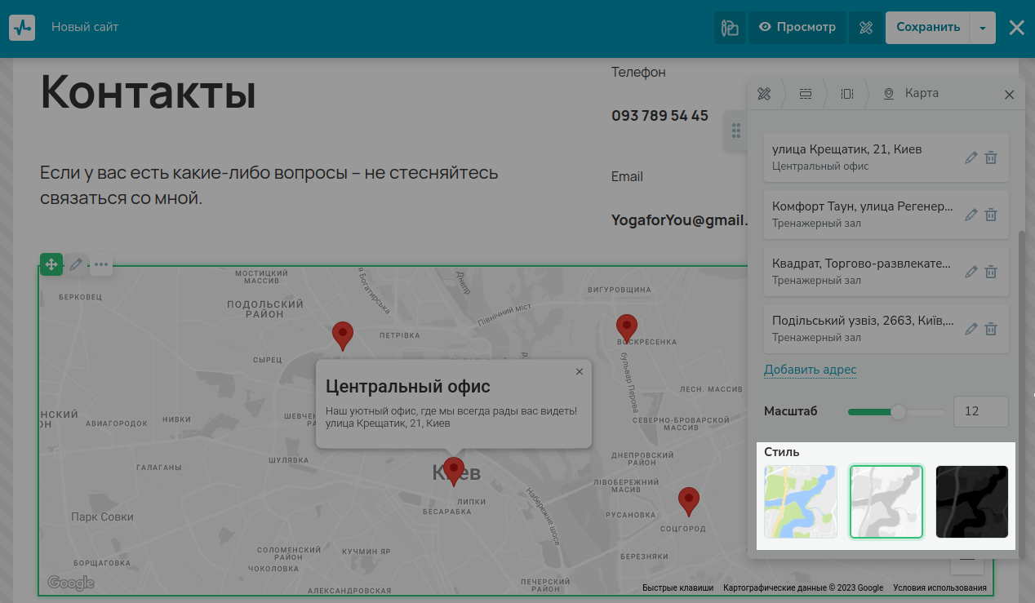Click the Масштаб slider handle
1035x603 pixels.
(898, 411)
